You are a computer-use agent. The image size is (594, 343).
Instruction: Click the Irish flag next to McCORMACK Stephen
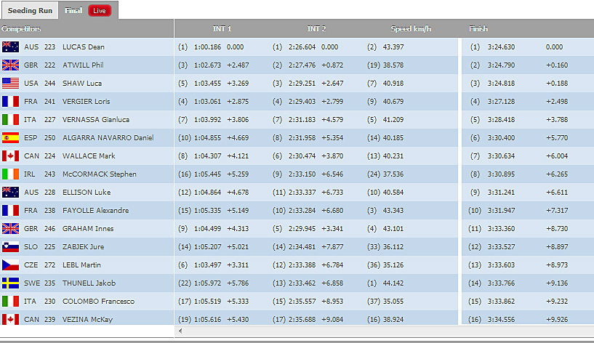click(x=10, y=174)
